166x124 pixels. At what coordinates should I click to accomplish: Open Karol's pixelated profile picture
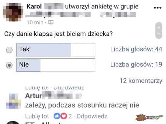(13, 12)
